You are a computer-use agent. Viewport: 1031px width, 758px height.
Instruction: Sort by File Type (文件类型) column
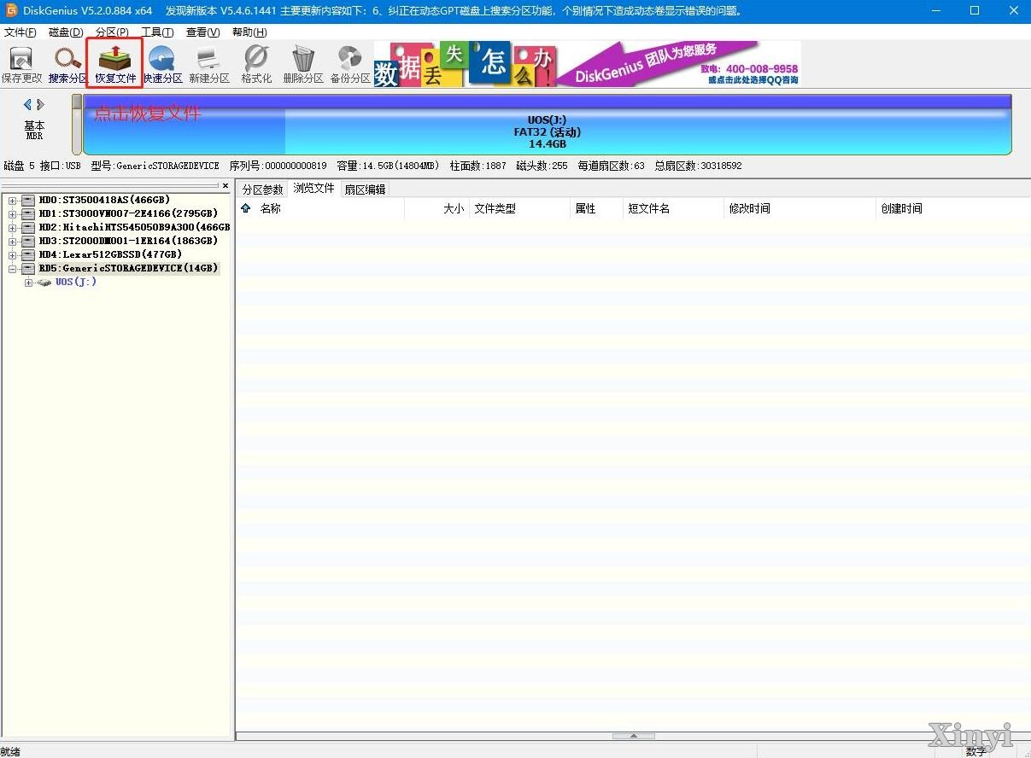coord(495,208)
